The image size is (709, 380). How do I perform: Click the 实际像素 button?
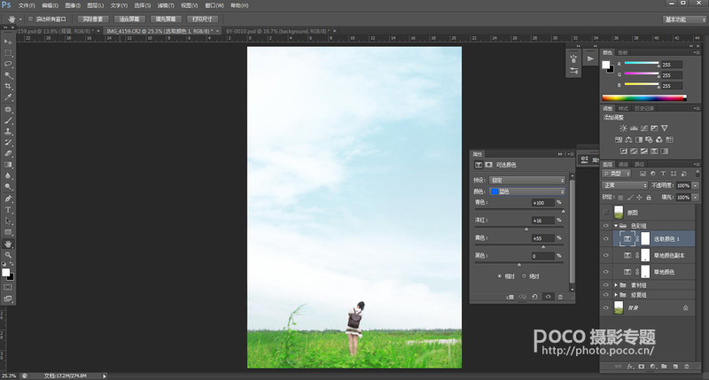pos(93,19)
